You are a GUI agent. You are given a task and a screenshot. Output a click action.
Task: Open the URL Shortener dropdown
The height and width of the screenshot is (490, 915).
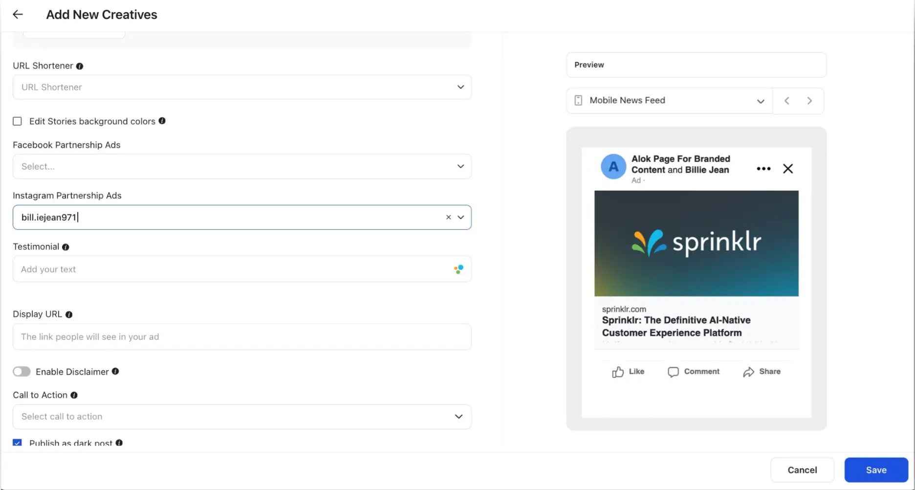click(x=242, y=87)
